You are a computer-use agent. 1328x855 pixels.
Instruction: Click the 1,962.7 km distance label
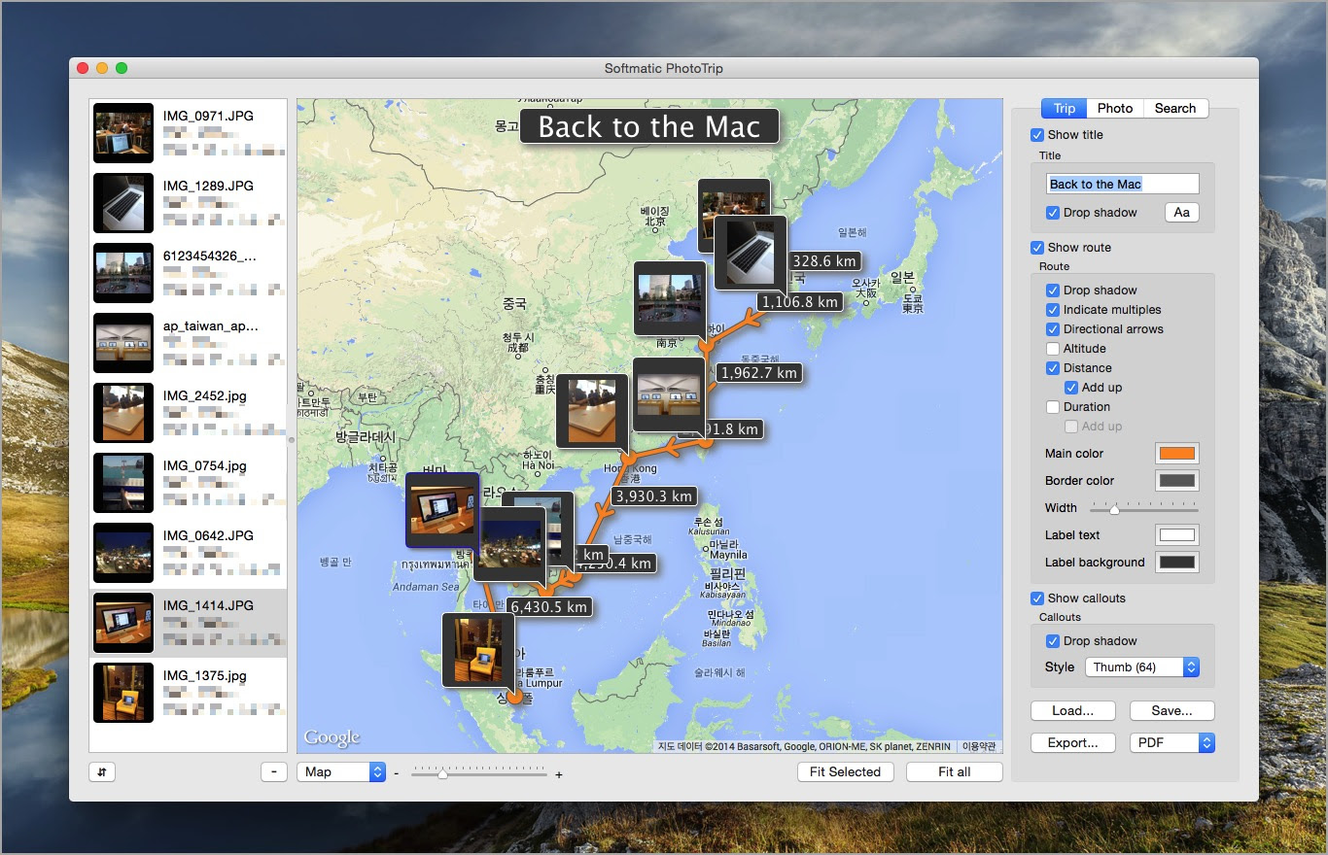click(758, 372)
